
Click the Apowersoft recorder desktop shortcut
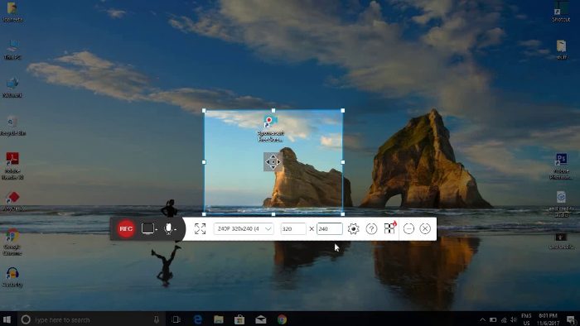(x=271, y=128)
